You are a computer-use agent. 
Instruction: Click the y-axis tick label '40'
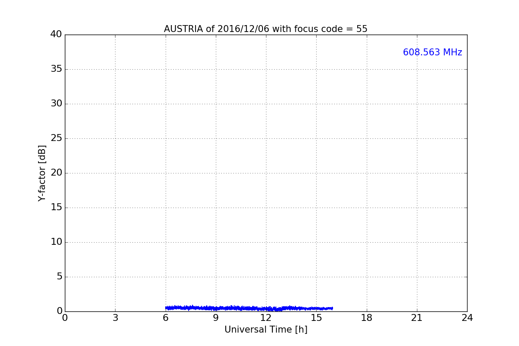coord(56,34)
